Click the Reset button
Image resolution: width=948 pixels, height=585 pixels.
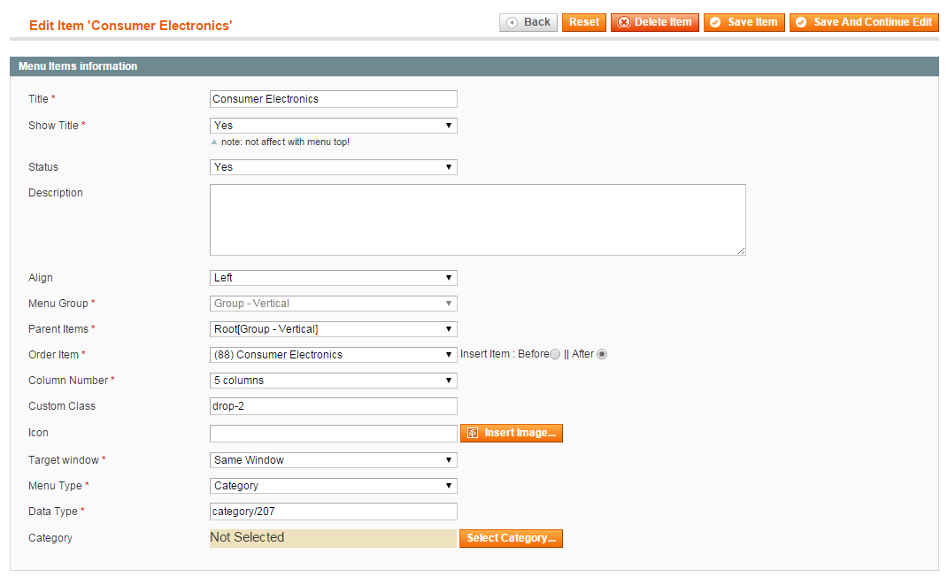[583, 22]
